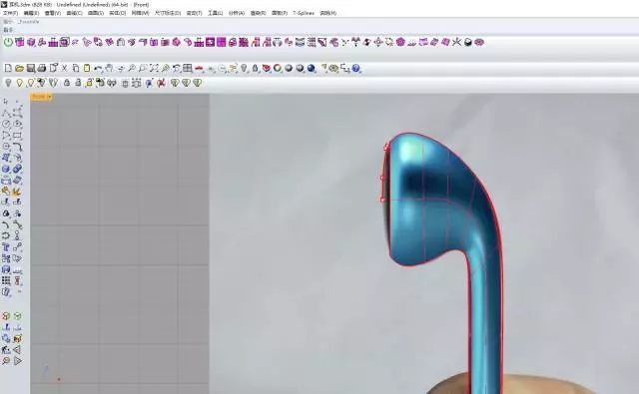
Task: Click the Print icon
Action: pyautogui.click(x=42, y=69)
